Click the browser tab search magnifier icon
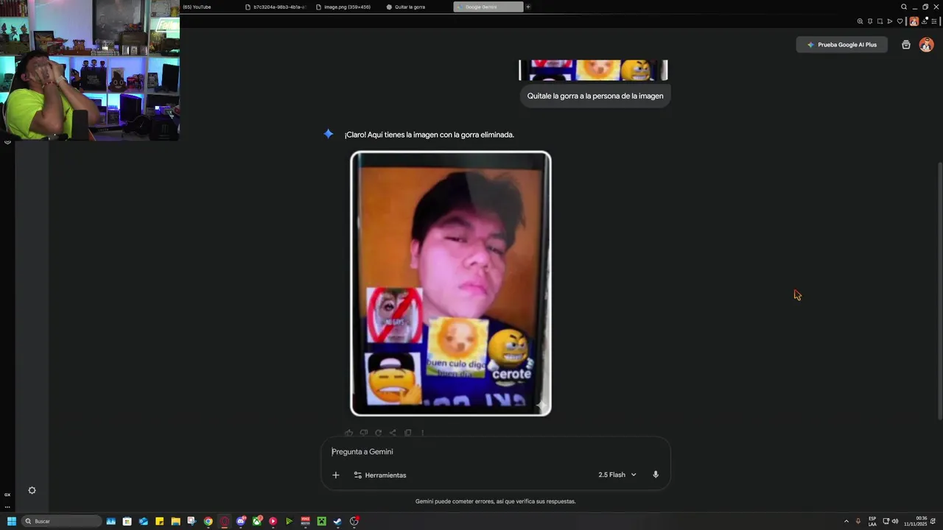 (904, 7)
